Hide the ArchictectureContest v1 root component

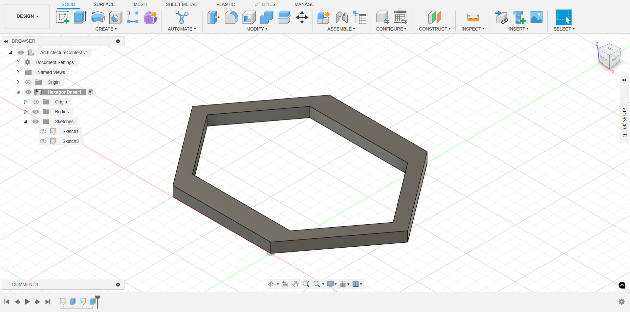tap(21, 53)
